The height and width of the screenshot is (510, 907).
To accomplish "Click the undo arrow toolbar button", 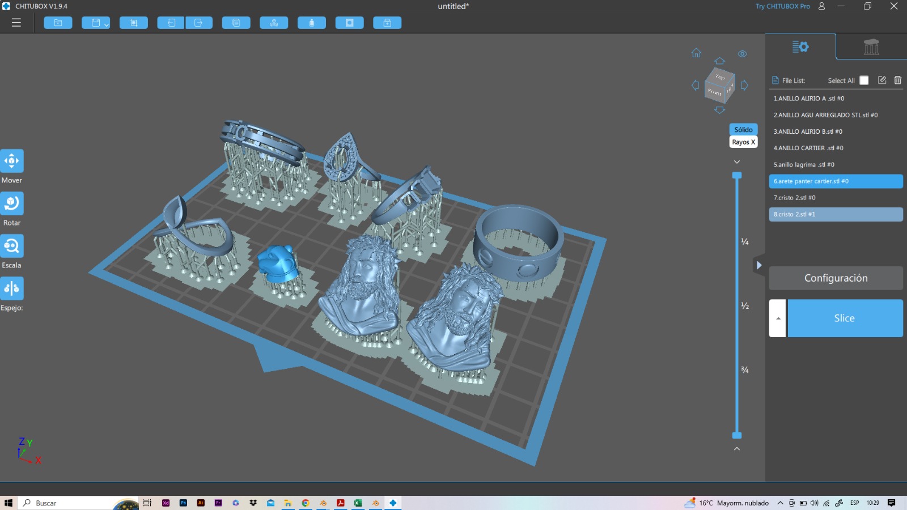I will (x=171, y=23).
